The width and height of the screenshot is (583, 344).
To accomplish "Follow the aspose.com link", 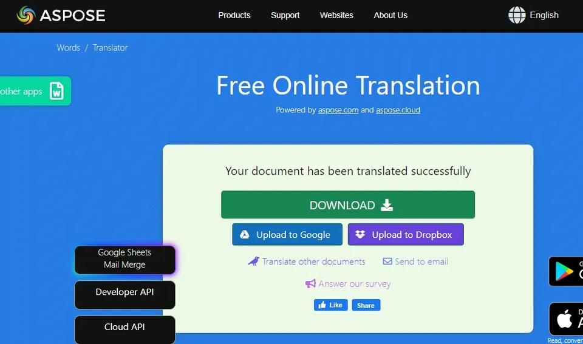I will pos(338,110).
